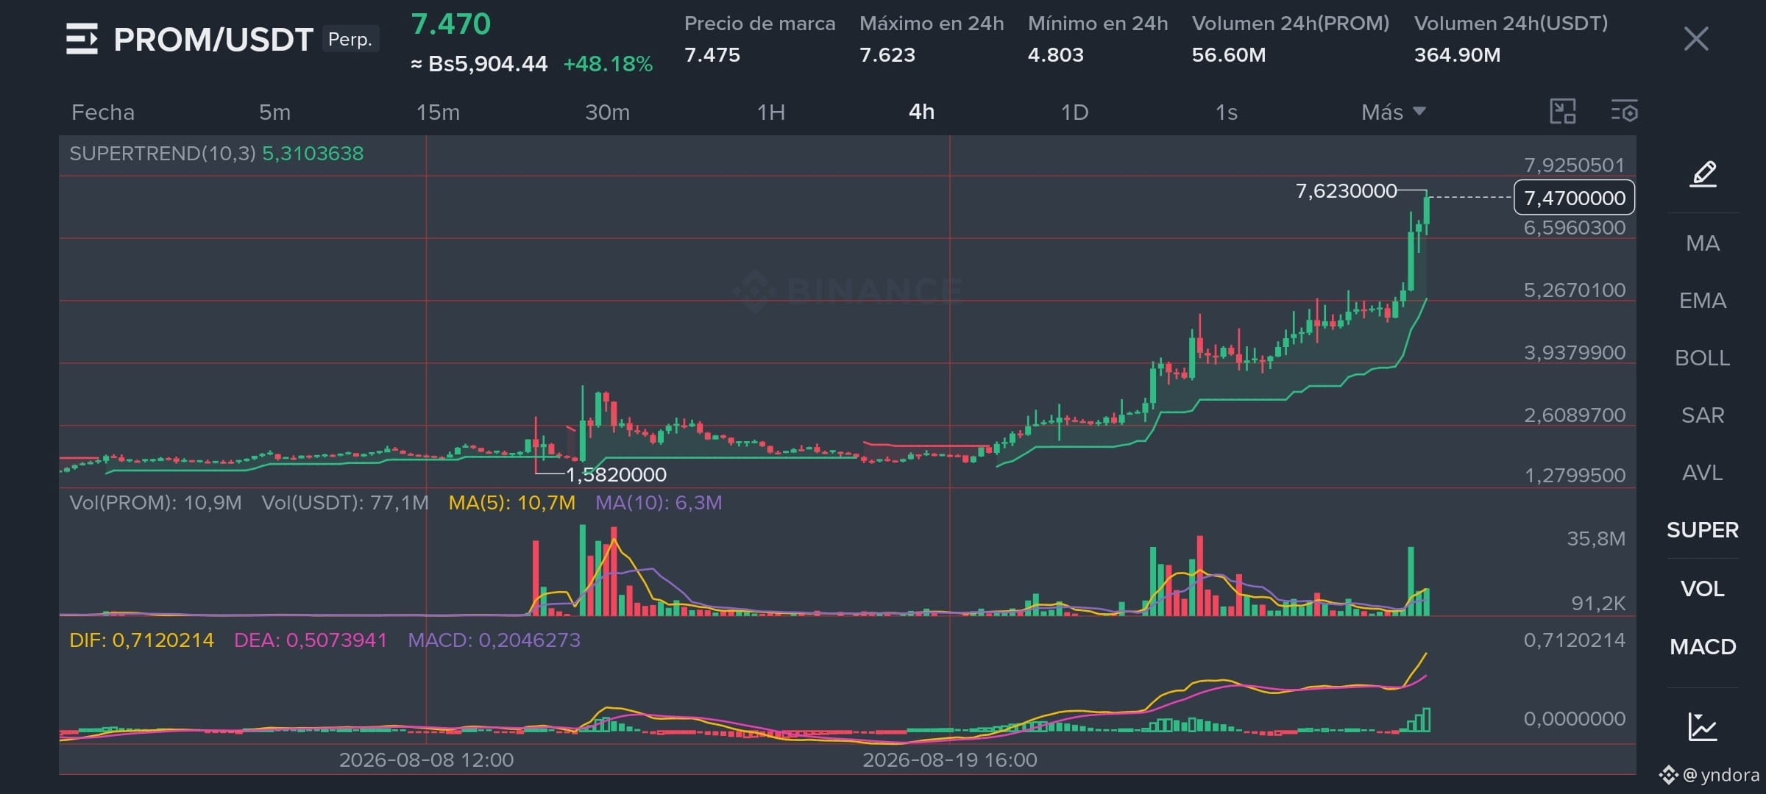Open the chart layout split icon

tap(1563, 112)
